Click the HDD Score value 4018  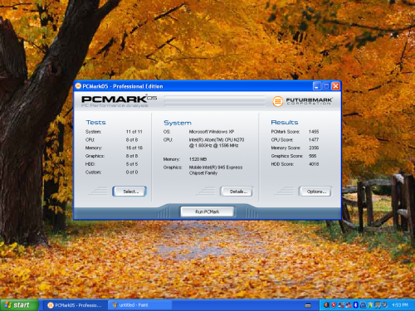(314, 164)
